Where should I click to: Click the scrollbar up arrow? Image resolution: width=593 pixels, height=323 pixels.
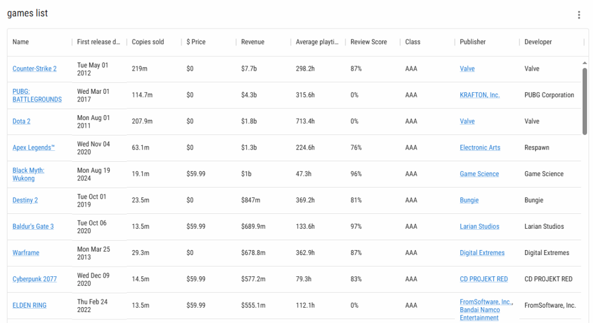point(585,63)
